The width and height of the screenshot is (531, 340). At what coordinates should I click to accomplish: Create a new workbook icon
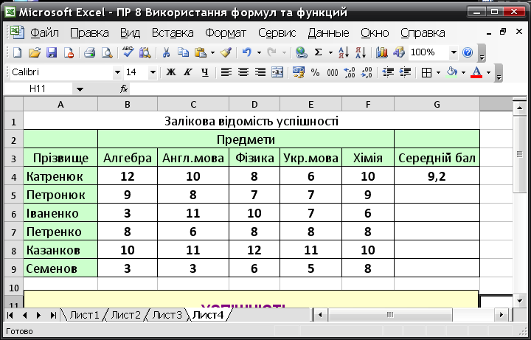pos(17,52)
